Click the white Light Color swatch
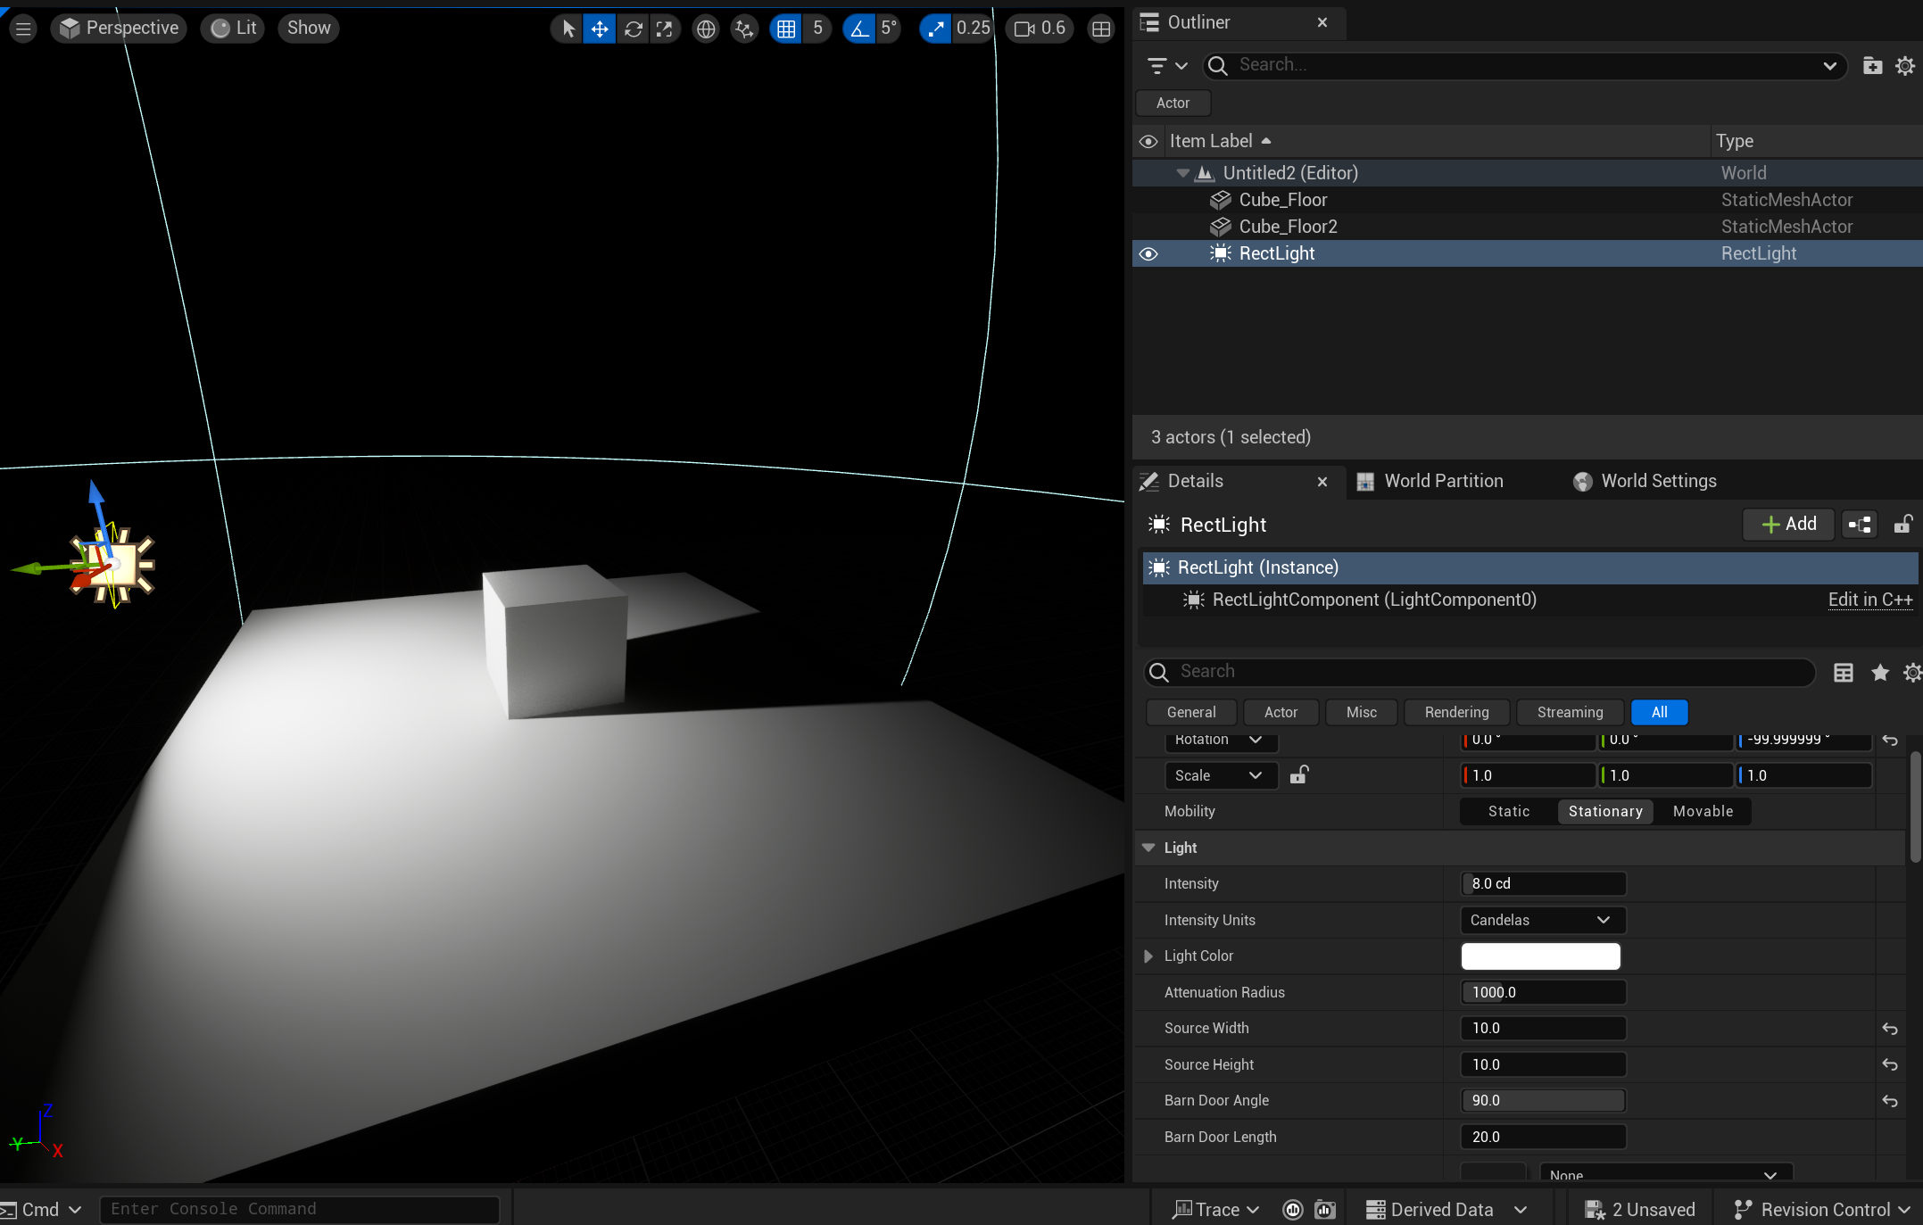Viewport: 1923px width, 1225px height. [1540, 956]
